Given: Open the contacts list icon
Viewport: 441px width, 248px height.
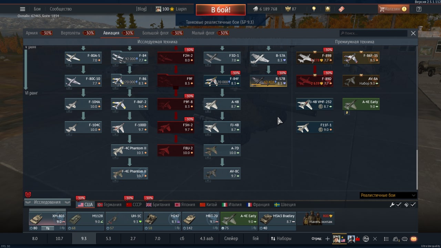Looking at the screenshot, I should [x=387, y=239].
